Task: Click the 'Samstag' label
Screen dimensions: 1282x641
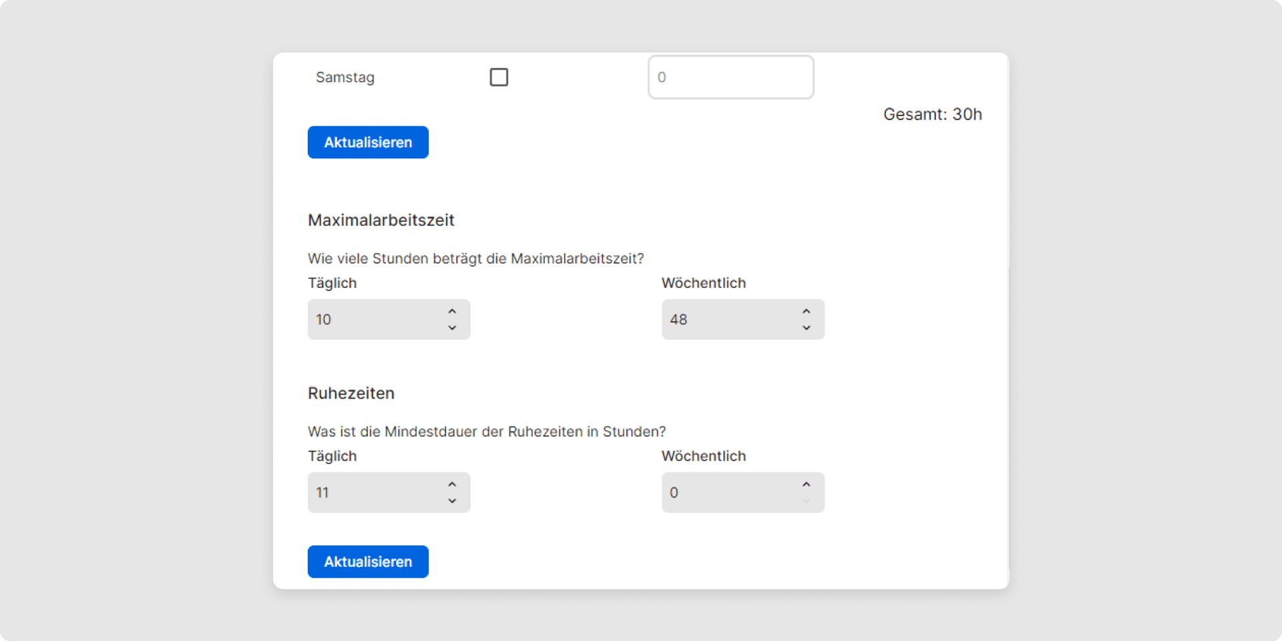Action: [x=345, y=77]
